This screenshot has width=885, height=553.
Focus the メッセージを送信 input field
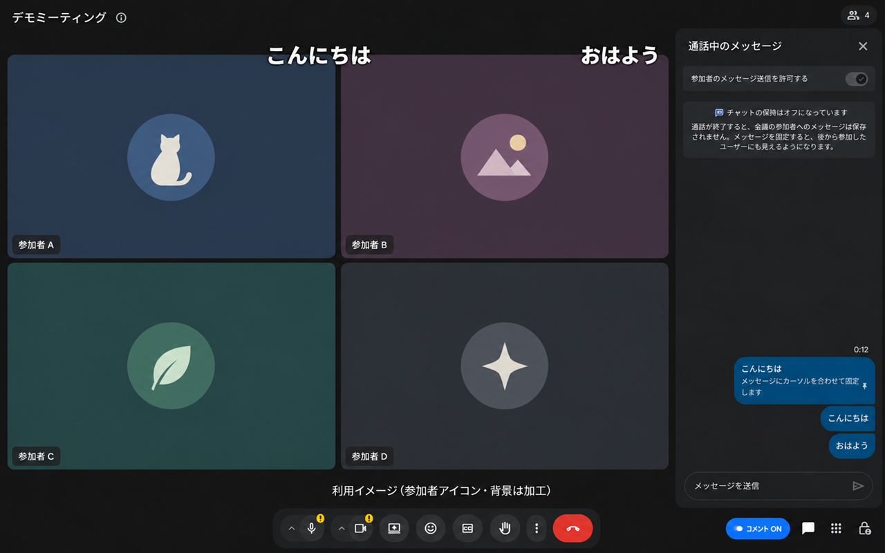[779, 486]
